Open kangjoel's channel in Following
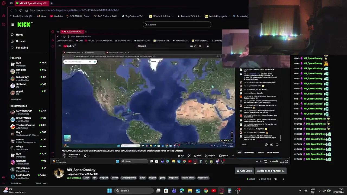 coord(28,71)
